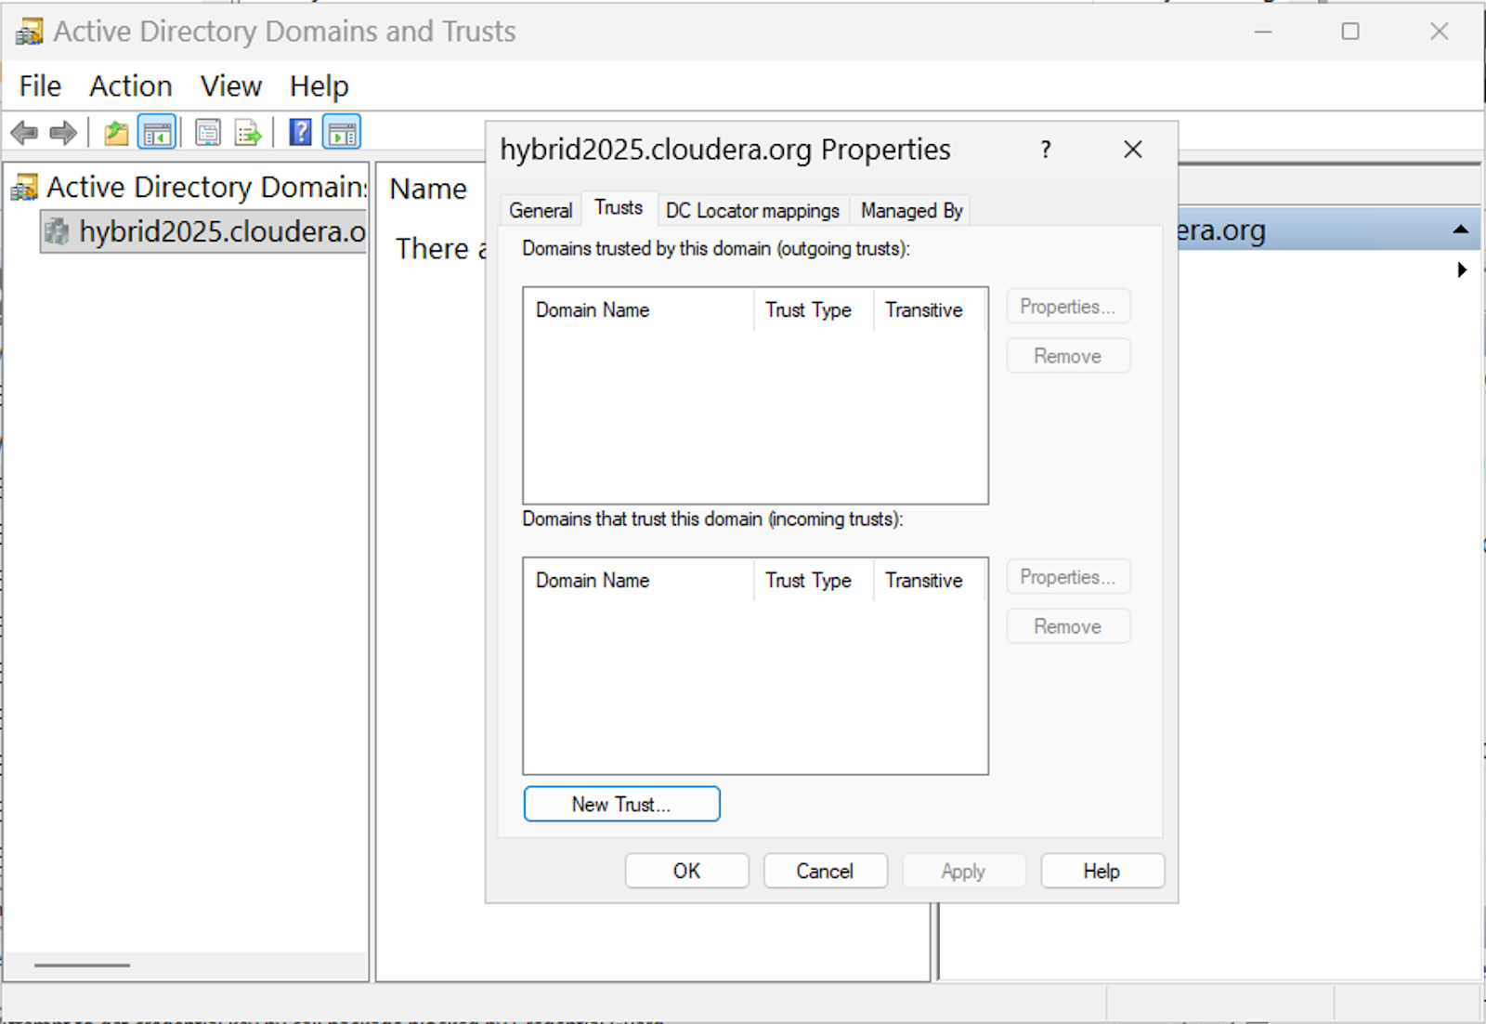Click the app icon in the title bar
Viewport: 1486px width, 1024px height.
29,32
